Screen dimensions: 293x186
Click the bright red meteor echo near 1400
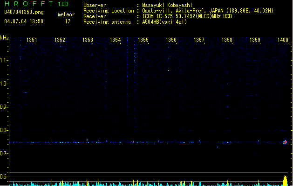pyautogui.click(x=285, y=142)
